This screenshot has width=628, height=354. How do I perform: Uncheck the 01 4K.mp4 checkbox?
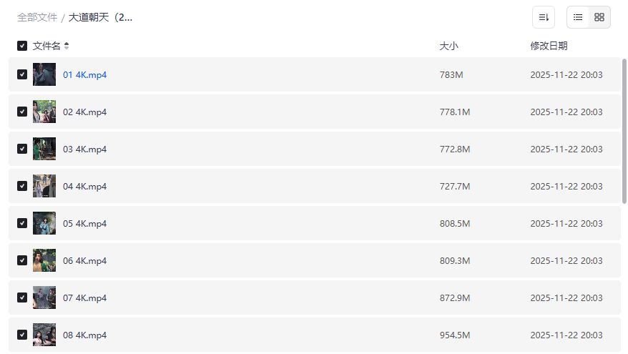[x=22, y=74]
